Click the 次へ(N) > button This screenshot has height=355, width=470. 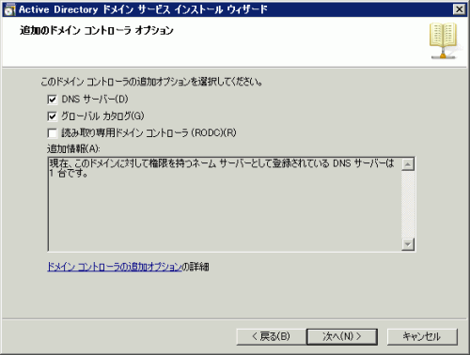342,337
